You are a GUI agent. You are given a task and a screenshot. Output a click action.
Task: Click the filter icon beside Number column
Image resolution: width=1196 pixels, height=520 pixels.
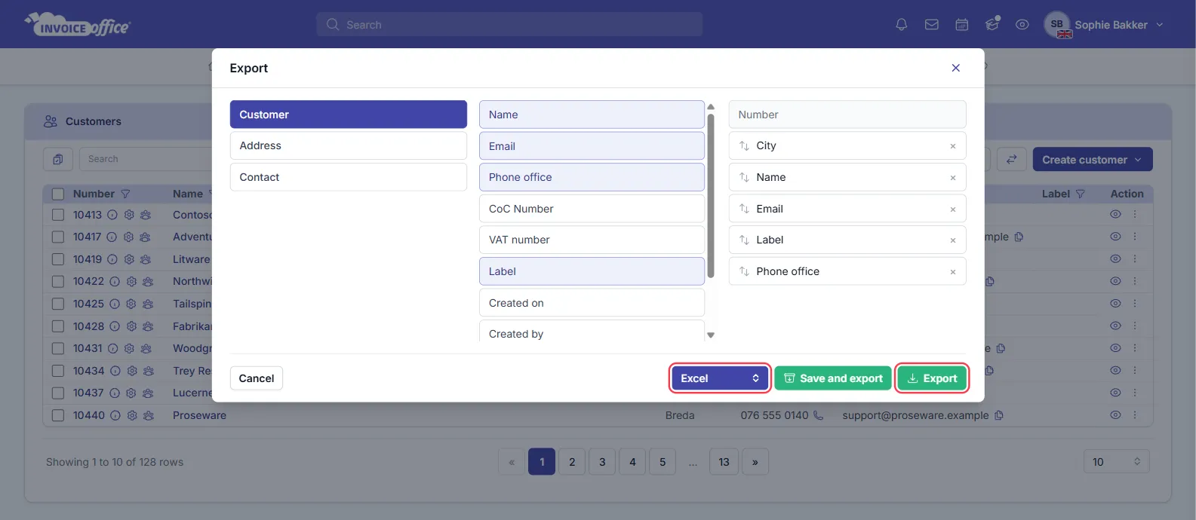coord(125,194)
